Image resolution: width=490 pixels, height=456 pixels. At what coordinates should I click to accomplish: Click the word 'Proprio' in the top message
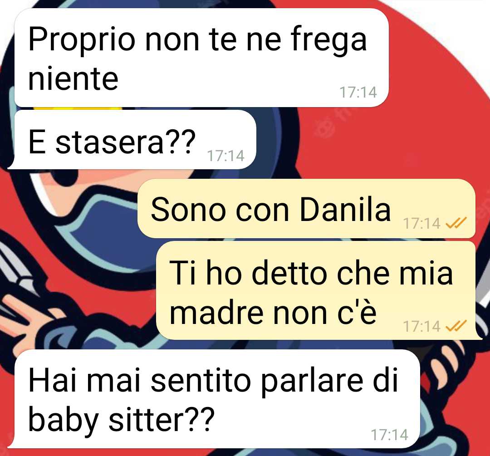[82, 40]
